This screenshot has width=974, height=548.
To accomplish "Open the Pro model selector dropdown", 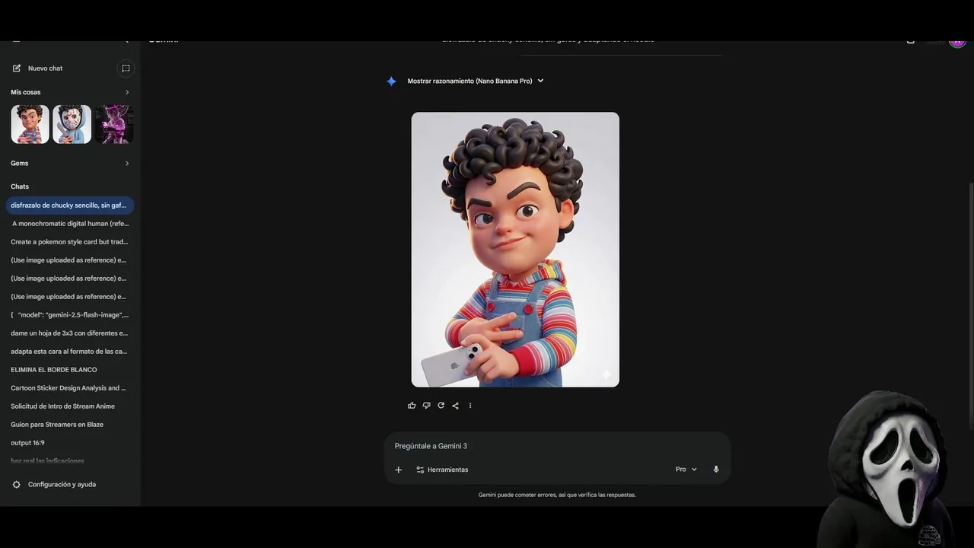I will [x=686, y=470].
